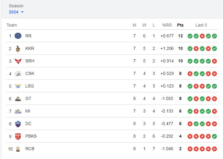
Task: Click the SRH team logo
Action: (x=18, y=61)
